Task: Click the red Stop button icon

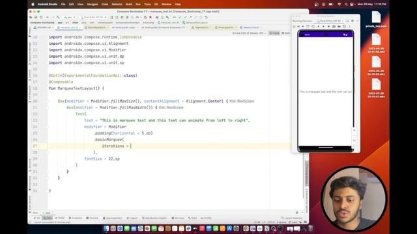Action: pyautogui.click(x=151, y=18)
